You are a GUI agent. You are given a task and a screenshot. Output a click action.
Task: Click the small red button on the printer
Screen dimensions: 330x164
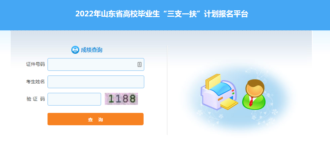pos(233,90)
